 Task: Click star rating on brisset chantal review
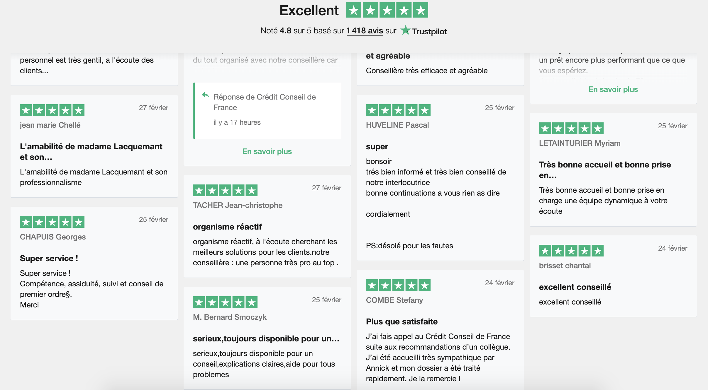(571, 251)
